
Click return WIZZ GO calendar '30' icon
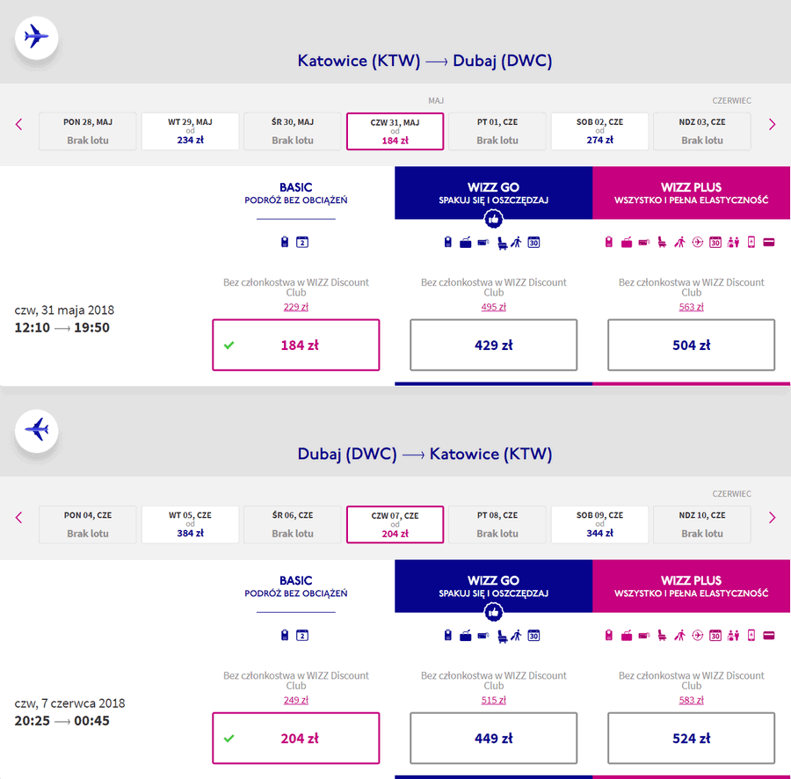tap(533, 636)
